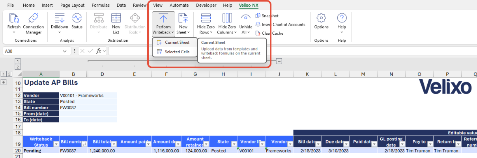Expand row group with plus button
This screenshot has height=158, width=477.
(x=4, y=82)
